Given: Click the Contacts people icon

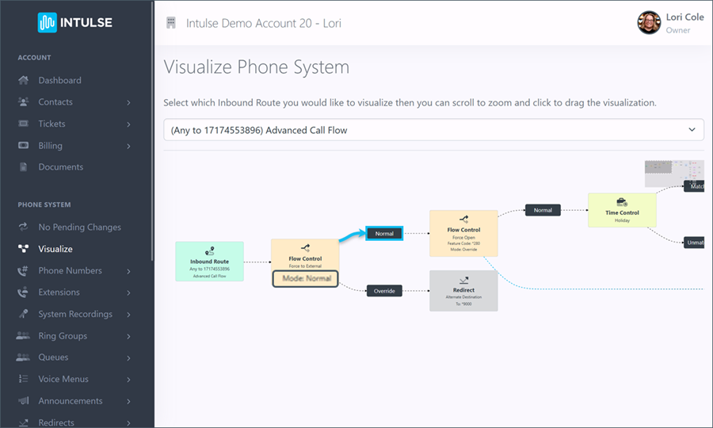Looking at the screenshot, I should click(x=23, y=102).
